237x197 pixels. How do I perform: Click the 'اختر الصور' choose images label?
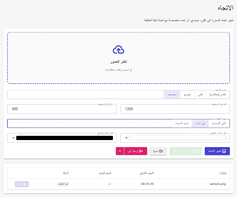118,61
